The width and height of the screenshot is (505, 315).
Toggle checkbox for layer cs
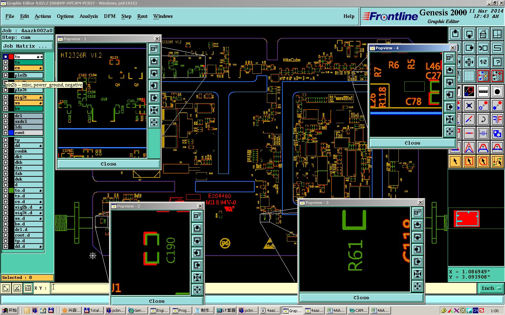[6, 68]
